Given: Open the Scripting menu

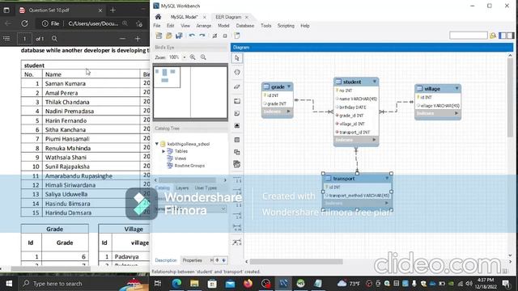Looking at the screenshot, I should pyautogui.click(x=286, y=26).
